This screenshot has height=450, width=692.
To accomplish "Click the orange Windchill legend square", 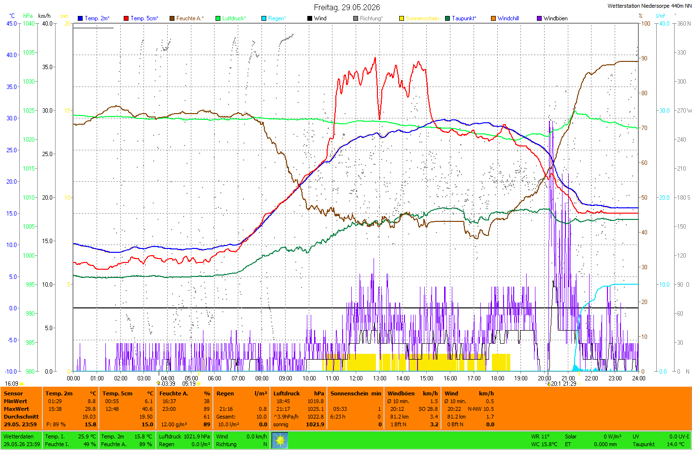I will pyautogui.click(x=493, y=18).
